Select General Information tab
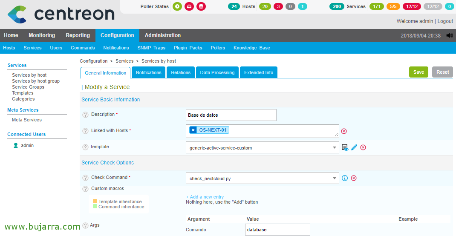 tap(106, 73)
